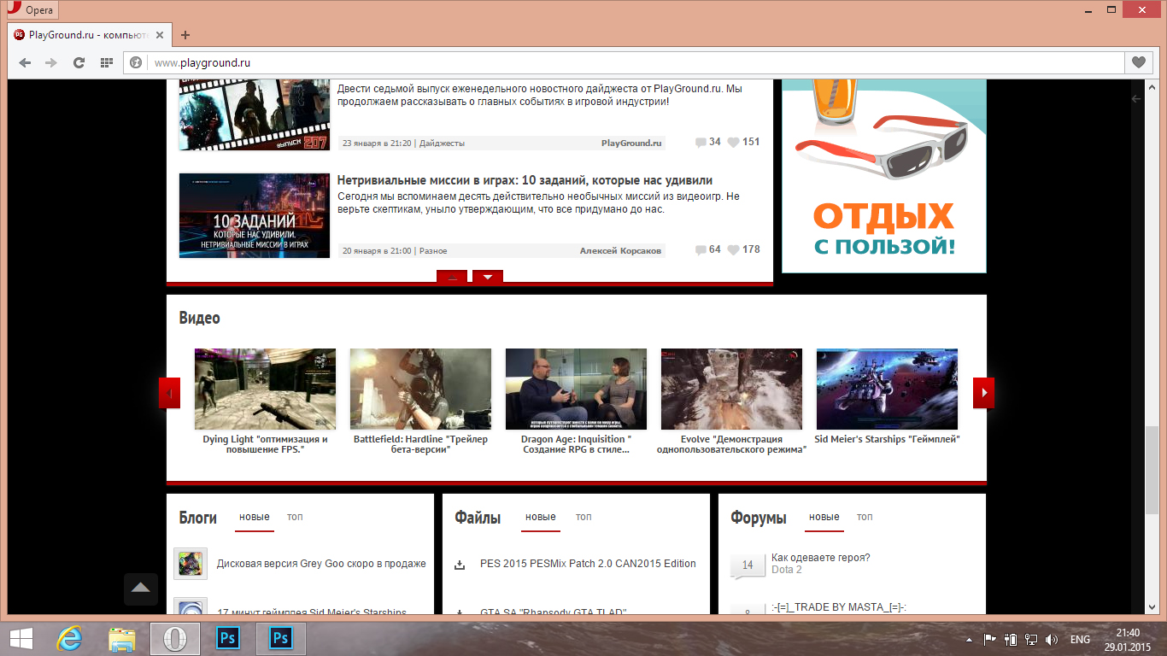Click the Grey Goo blog avatar icon

191,564
